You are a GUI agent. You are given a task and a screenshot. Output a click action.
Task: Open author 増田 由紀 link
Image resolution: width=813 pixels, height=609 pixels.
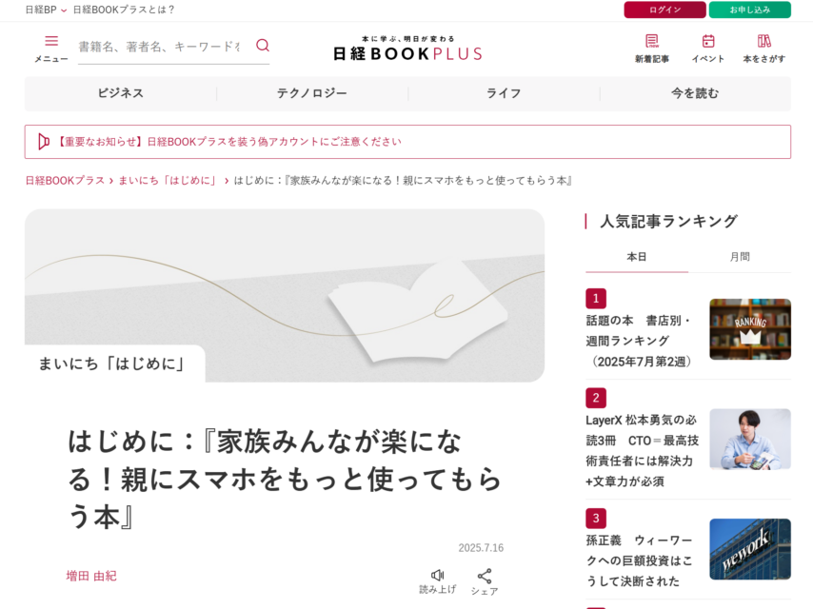coord(91,576)
